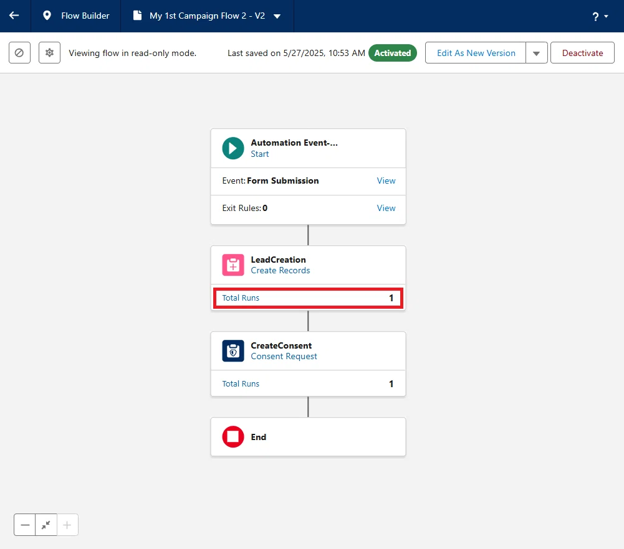Click the Create Records link
The width and height of the screenshot is (624, 549).
point(280,271)
